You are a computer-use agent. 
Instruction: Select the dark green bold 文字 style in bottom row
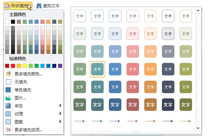80,105
